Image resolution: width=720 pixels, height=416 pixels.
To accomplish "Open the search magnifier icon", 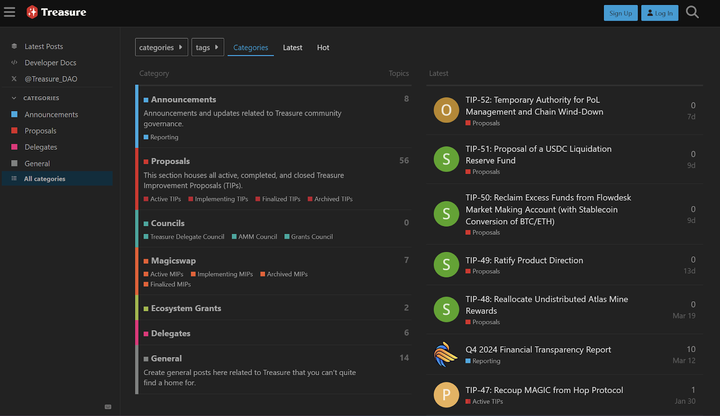I will click(692, 12).
